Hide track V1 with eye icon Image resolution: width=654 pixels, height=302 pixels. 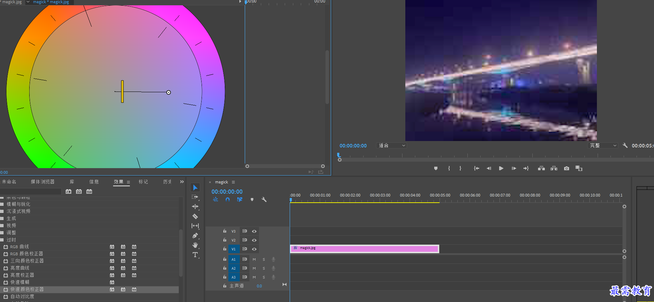[254, 249]
